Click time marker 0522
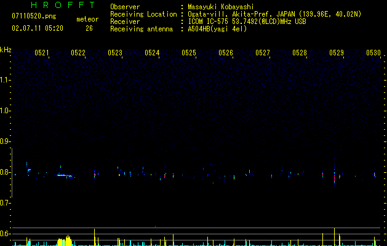 pos(78,52)
